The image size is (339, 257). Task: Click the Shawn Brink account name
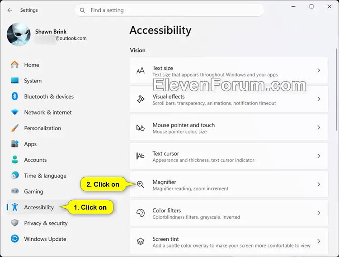click(x=51, y=32)
